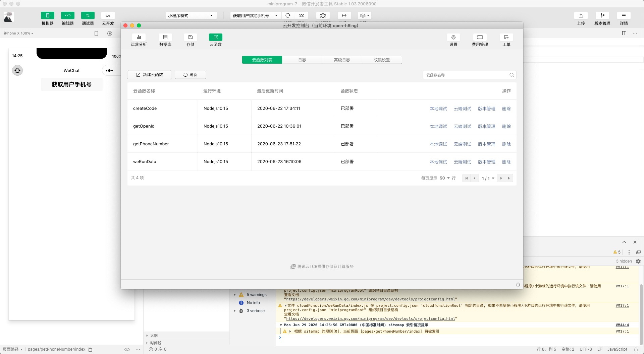The height and width of the screenshot is (354, 644).
Task: Switch to the 权限设置 sub-tab
Action: pyautogui.click(x=382, y=60)
